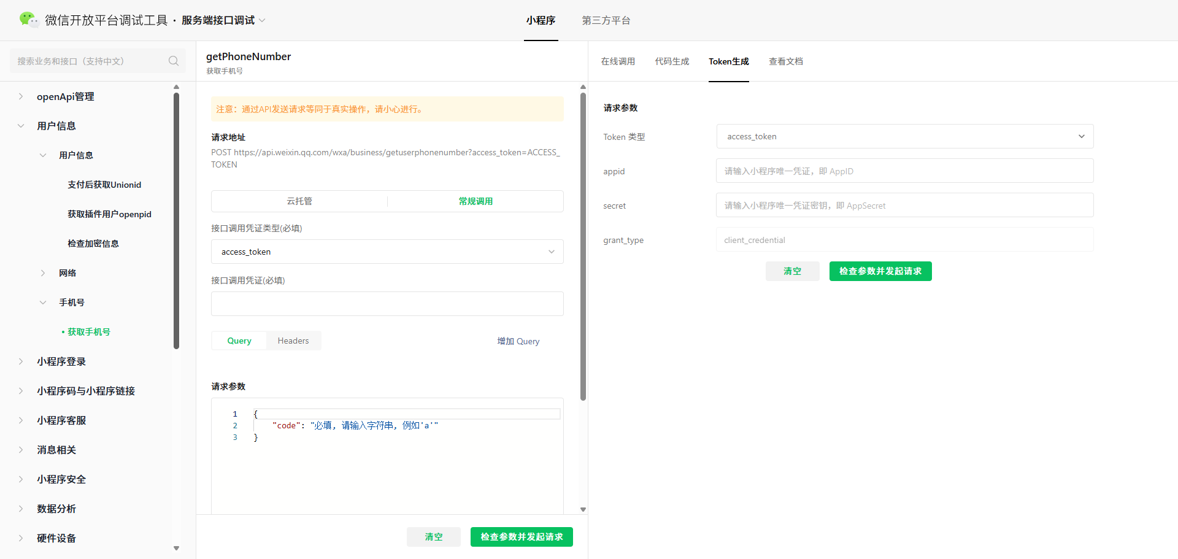Focus the secret input field
Image resolution: width=1178 pixels, height=559 pixels.
click(905, 205)
